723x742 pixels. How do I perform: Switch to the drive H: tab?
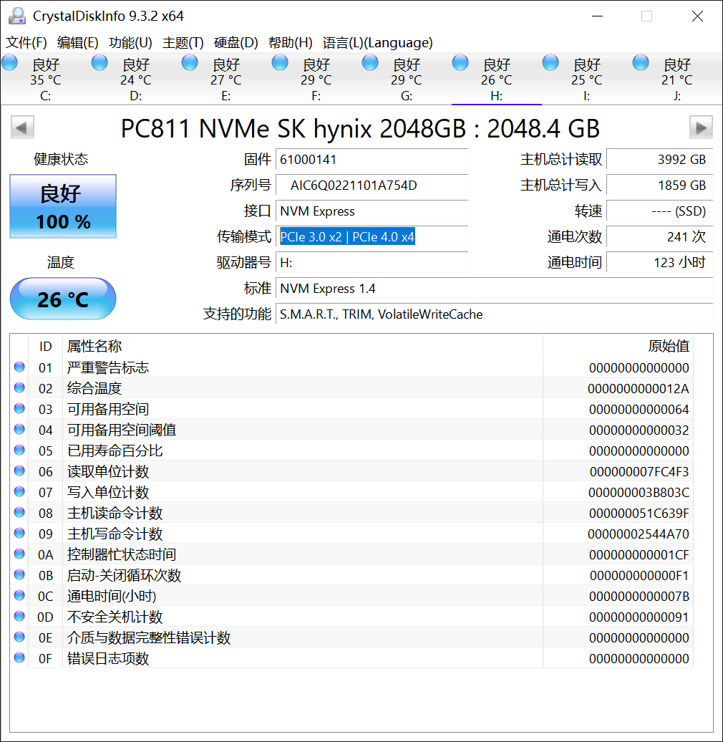pyautogui.click(x=495, y=79)
